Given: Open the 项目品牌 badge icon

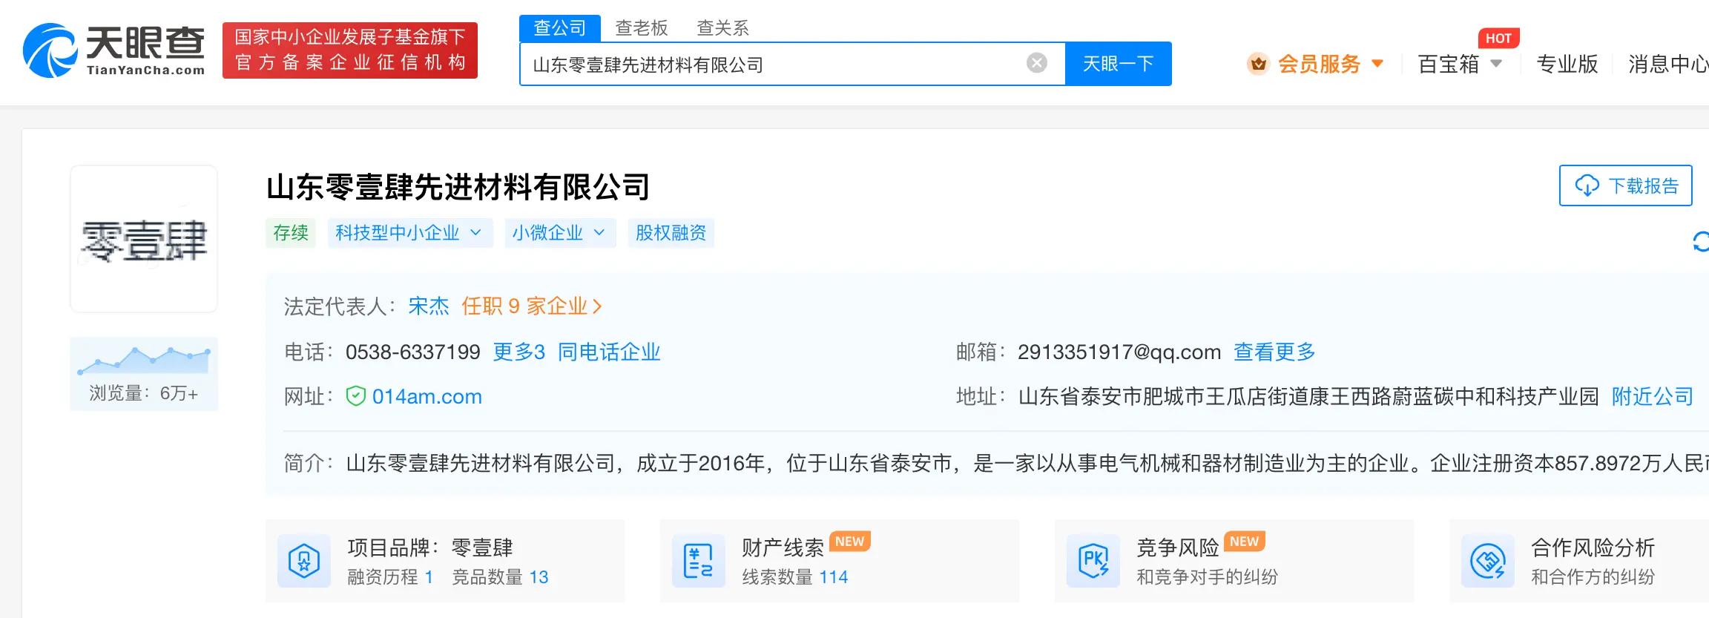Looking at the screenshot, I should pos(304,561).
